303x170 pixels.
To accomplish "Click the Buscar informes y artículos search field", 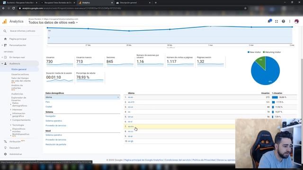I will pos(23,31).
